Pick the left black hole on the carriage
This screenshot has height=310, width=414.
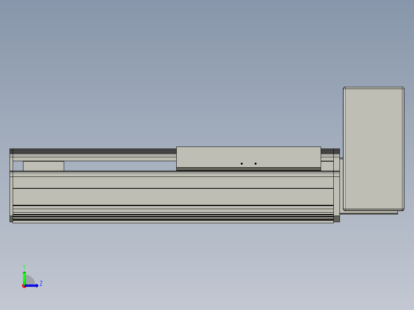242,163
